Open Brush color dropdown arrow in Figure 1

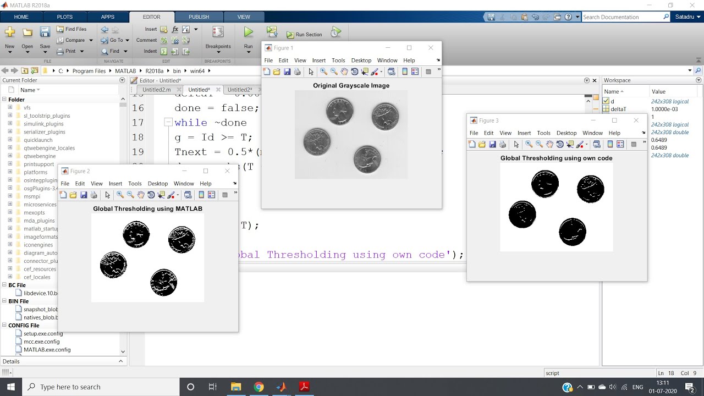[381, 71]
